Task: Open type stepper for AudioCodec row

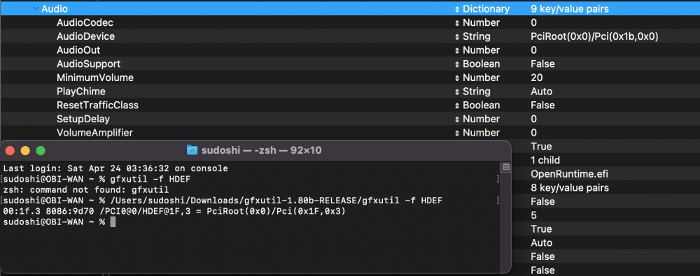Action: click(456, 23)
